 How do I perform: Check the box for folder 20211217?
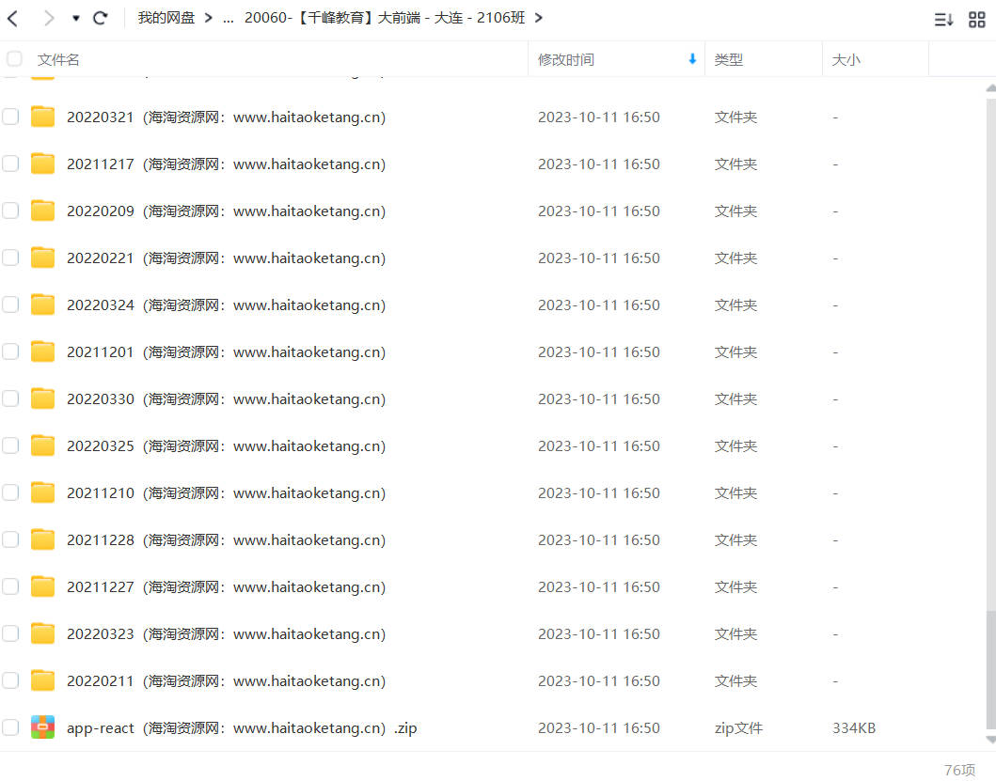[10, 164]
